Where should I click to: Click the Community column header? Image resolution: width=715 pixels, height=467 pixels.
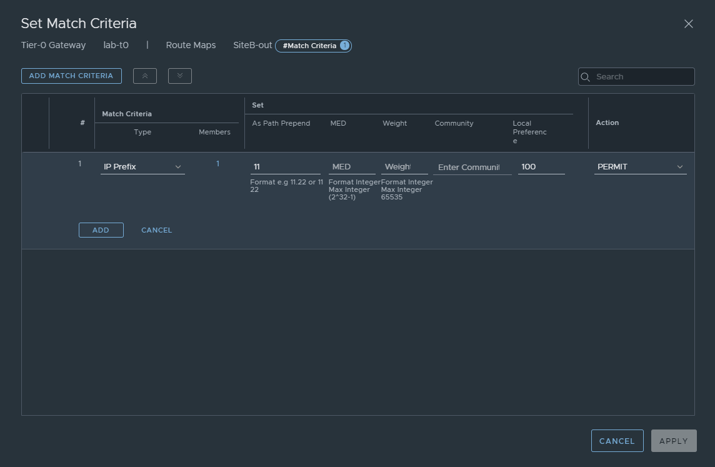coord(454,123)
